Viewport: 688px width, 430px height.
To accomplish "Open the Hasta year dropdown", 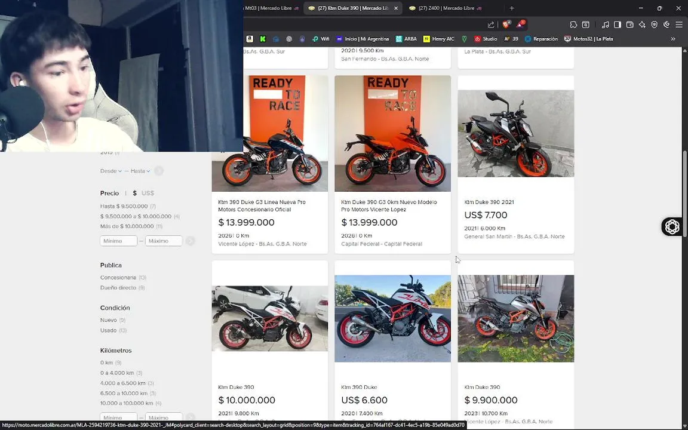I will (x=140, y=171).
